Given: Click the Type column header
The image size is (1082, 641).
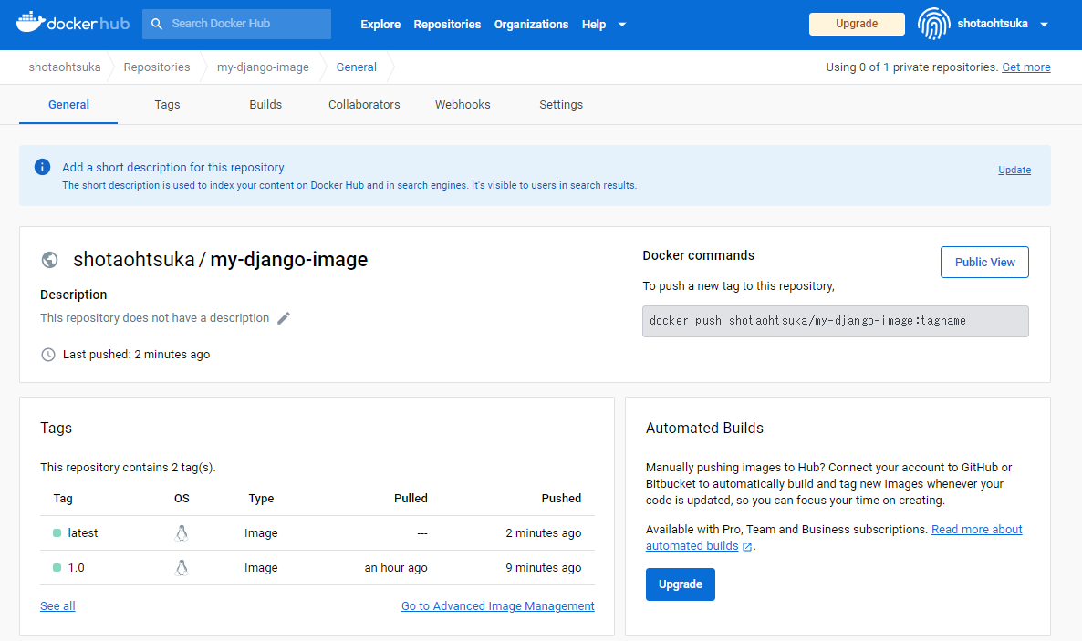Looking at the screenshot, I should 261,498.
